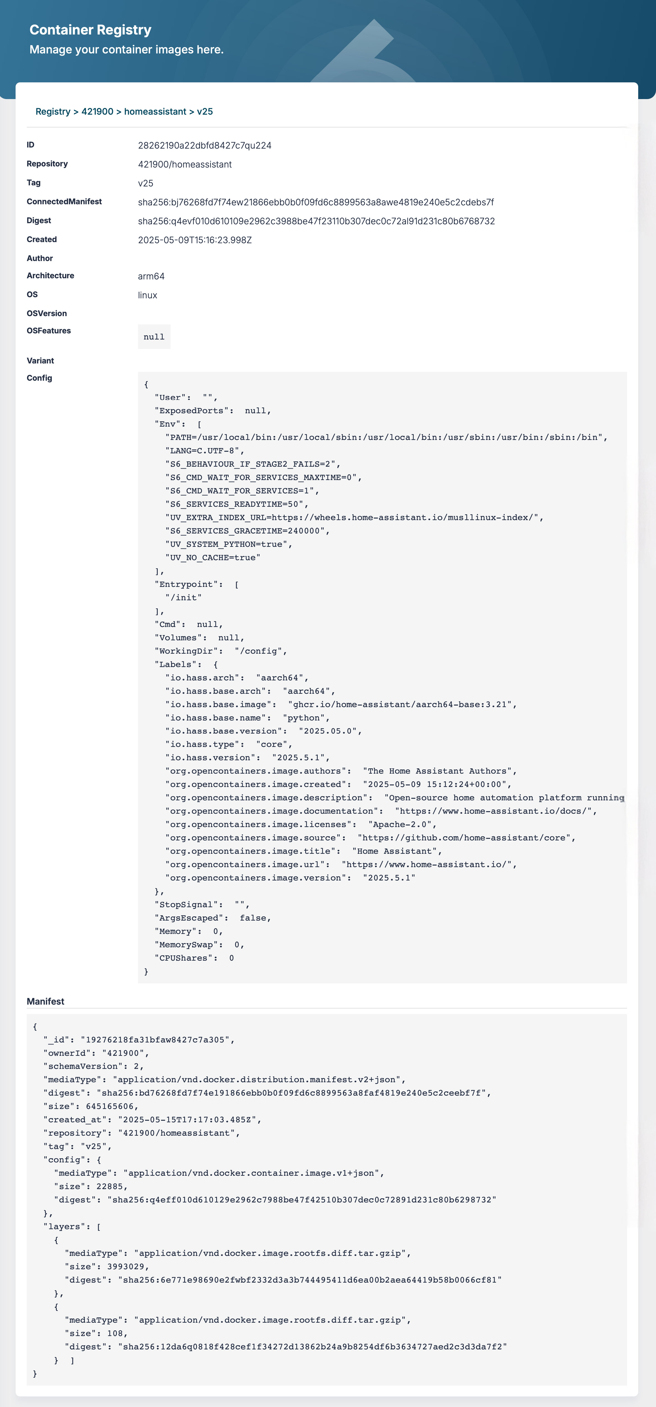Click the manifest _id 19276218fa31bfaw8427c7a305 line
Screen dimensions: 656x1407
coord(139,1040)
